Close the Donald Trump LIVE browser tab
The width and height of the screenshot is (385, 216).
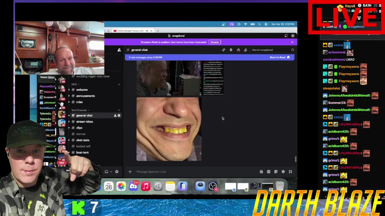coord(151,31)
